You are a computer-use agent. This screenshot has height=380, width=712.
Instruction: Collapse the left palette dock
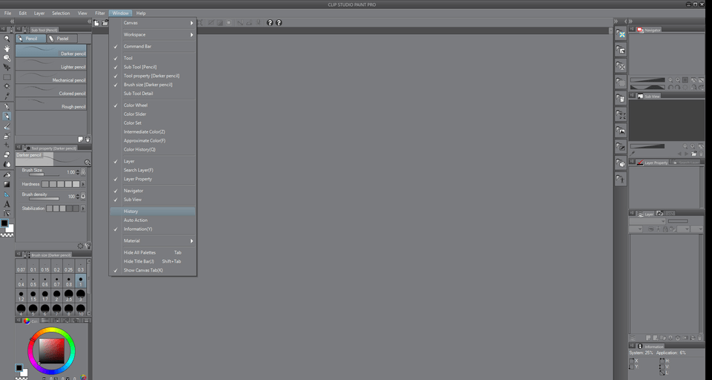90,22
